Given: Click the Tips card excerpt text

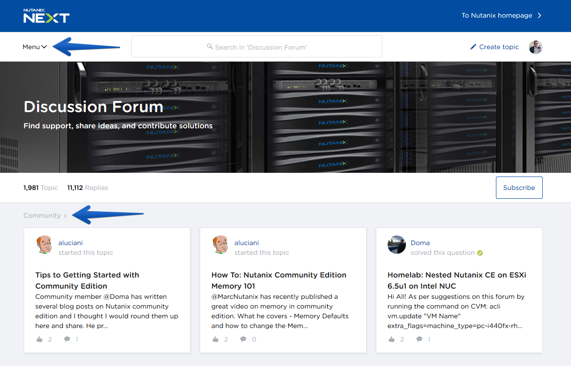Looking at the screenshot, I should point(107,311).
